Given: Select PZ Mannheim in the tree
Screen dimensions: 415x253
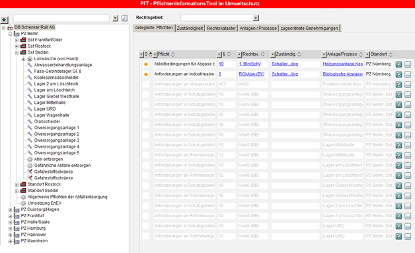Looking at the screenshot, I should [34, 241].
